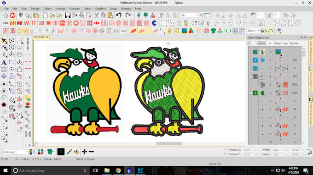
Task: Toggle the checkbox beside green color 3
Action: pos(251,93)
